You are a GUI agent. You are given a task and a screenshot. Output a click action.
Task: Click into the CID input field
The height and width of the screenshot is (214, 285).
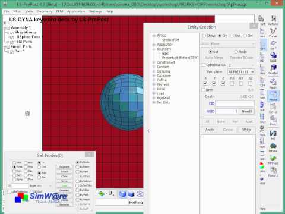tap(235, 103)
